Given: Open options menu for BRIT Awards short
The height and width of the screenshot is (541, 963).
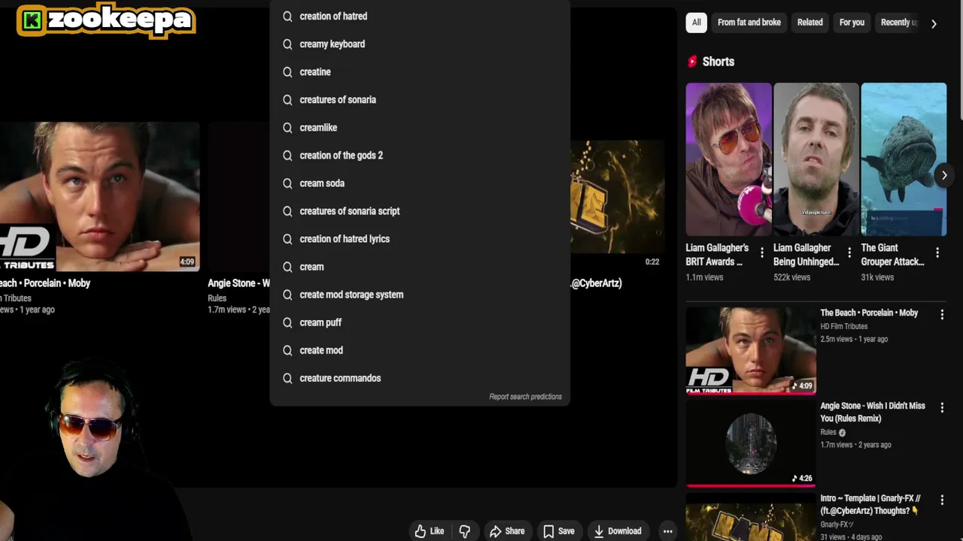Looking at the screenshot, I should click(762, 252).
